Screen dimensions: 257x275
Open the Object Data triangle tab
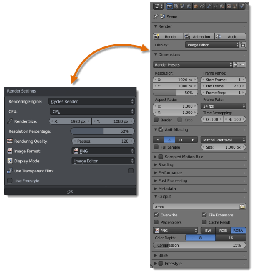coord(215,6)
